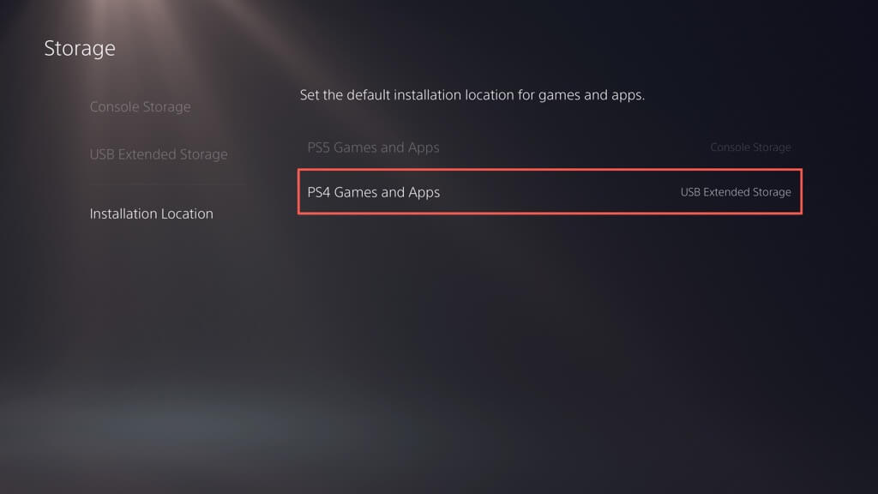The height and width of the screenshot is (494, 878).
Task: Open Console Storage in the sidebar
Action: pos(140,106)
